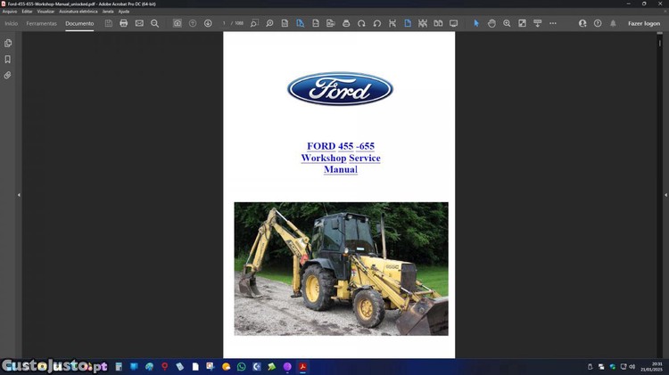Click the page number input field
Image resolution: width=669 pixels, height=375 pixels.
(x=225, y=23)
